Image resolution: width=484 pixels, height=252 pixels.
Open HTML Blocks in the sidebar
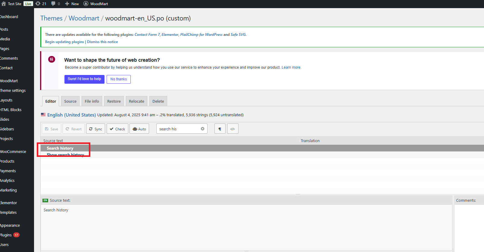pos(11,110)
